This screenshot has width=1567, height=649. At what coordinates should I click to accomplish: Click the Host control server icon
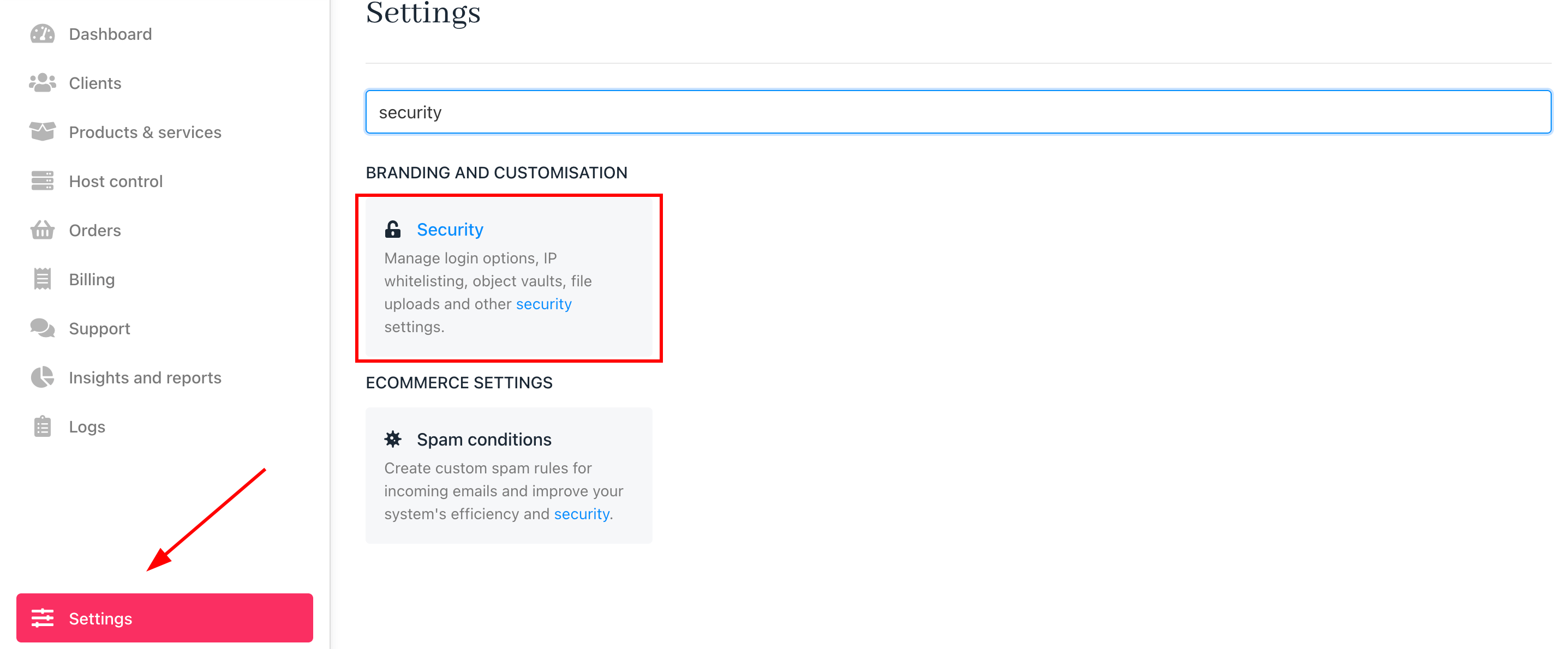coord(43,181)
